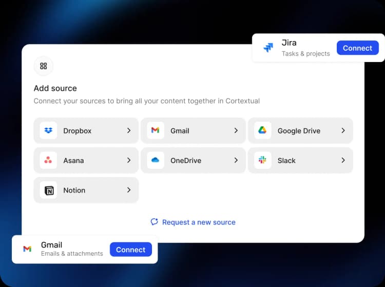The width and height of the screenshot is (385, 287).
Task: Click the Jira title in the floating card
Action: point(289,43)
